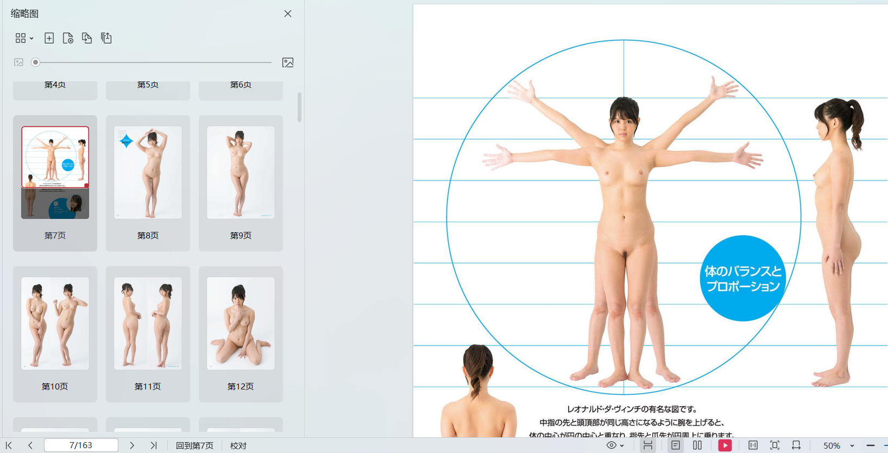
Task: Click the 校对 button
Action: point(238,445)
